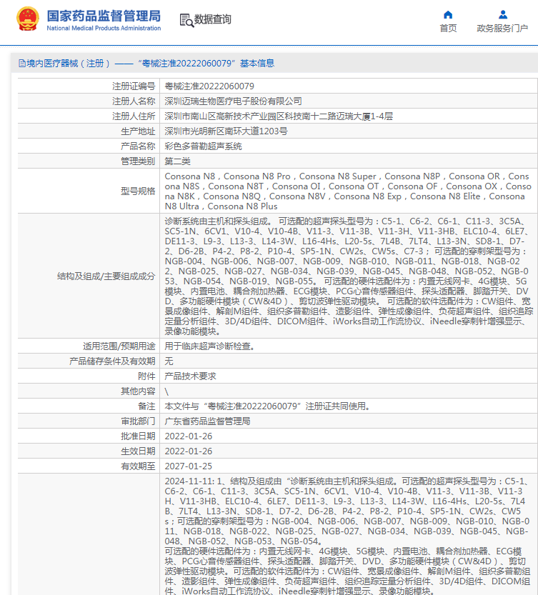Select 批准日期 value 2022-01-26
The width and height of the screenshot is (538, 595).
coord(189,436)
